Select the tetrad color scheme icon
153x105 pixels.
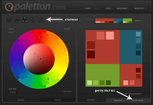(33, 20)
